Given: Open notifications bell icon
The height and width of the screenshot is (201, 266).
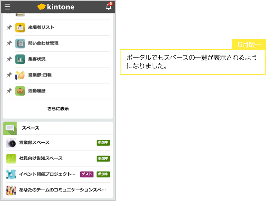Looking at the screenshot, I should [x=109, y=7].
